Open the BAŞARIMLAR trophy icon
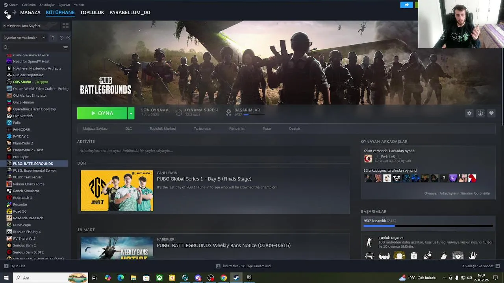Viewport: 504px width, 283px height. [228, 112]
